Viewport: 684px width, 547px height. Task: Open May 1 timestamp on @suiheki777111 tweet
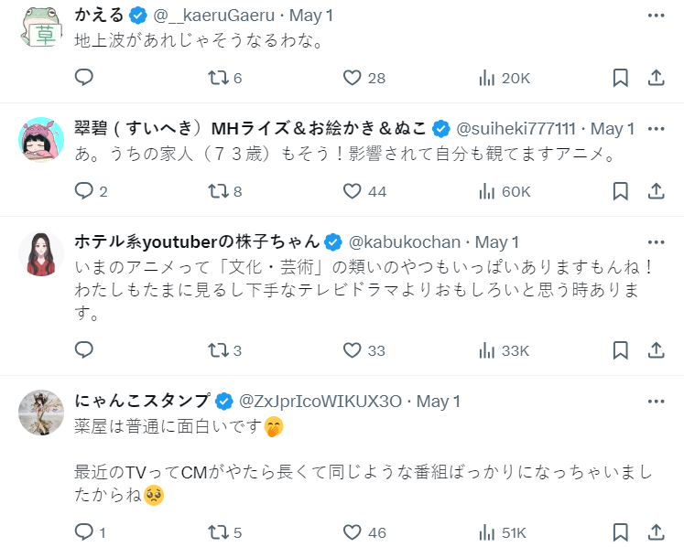click(x=613, y=129)
